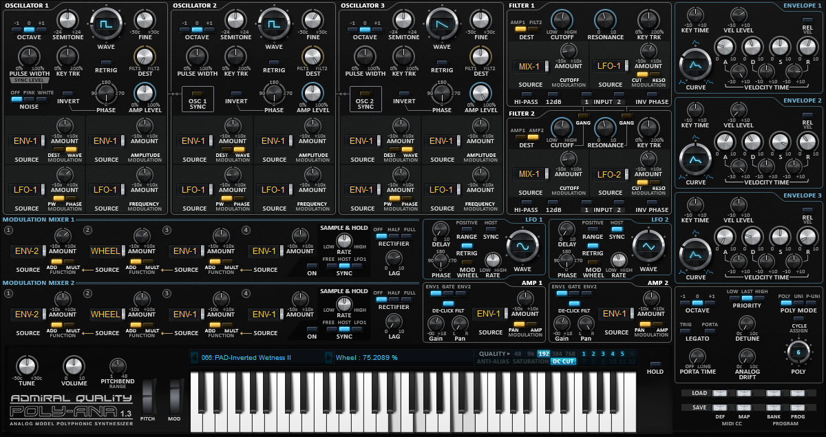Toggle LFO 2 HOST SYNC switch
The height and width of the screenshot is (437, 826).
pyautogui.click(x=617, y=230)
